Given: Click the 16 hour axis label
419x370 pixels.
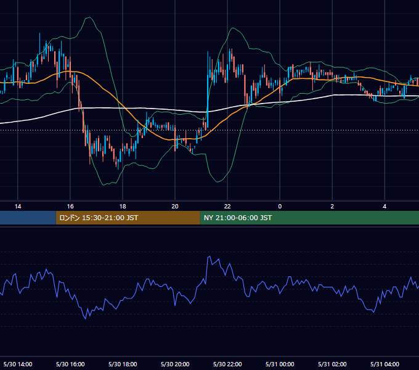Looking at the screenshot, I should [x=70, y=207].
